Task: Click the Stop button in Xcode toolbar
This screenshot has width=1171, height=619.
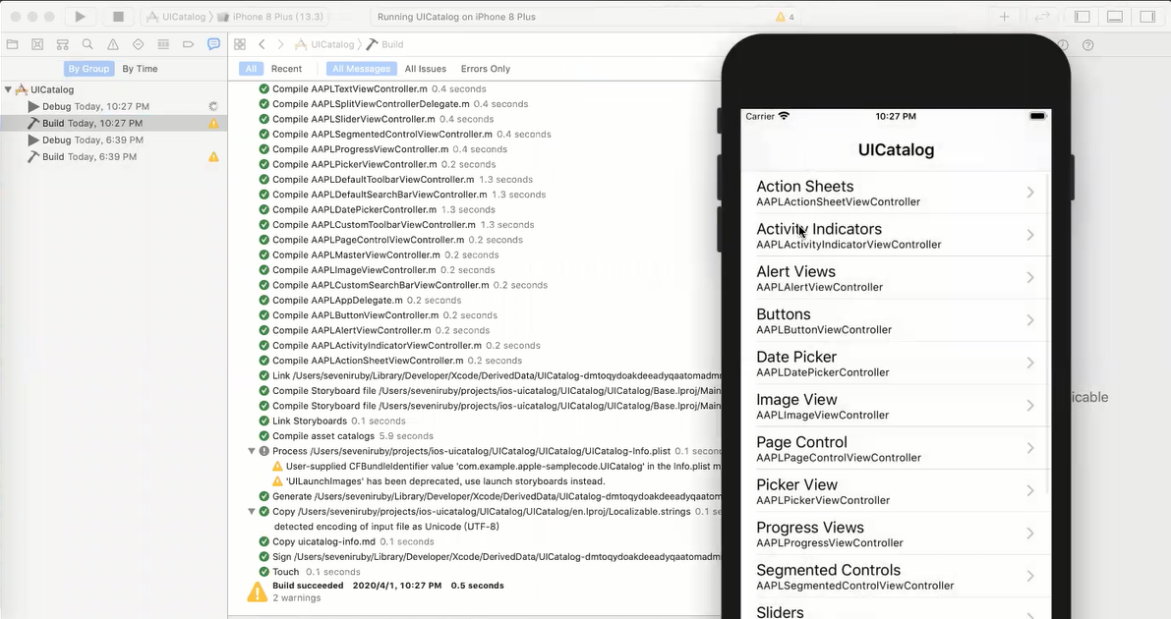Action: (x=118, y=17)
